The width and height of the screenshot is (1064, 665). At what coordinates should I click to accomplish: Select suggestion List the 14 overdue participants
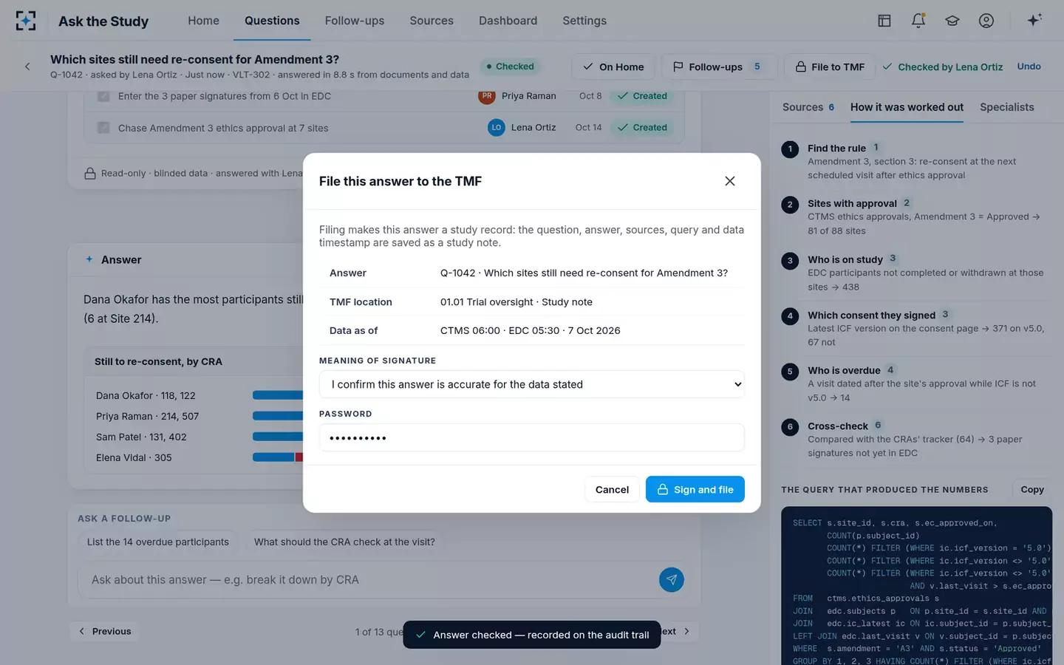point(158,542)
